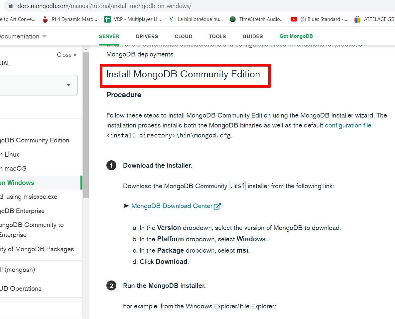The image size is (395, 319).
Task: Close the sidebar navigation panel
Action: coord(66,55)
